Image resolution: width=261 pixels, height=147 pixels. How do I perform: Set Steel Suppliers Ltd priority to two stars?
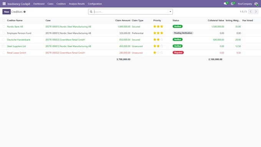(x=158, y=46)
